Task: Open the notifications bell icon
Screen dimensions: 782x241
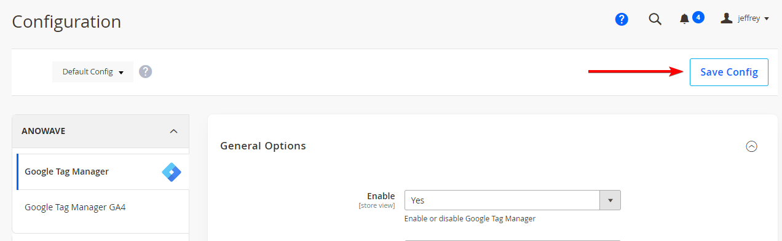Action: (x=684, y=20)
